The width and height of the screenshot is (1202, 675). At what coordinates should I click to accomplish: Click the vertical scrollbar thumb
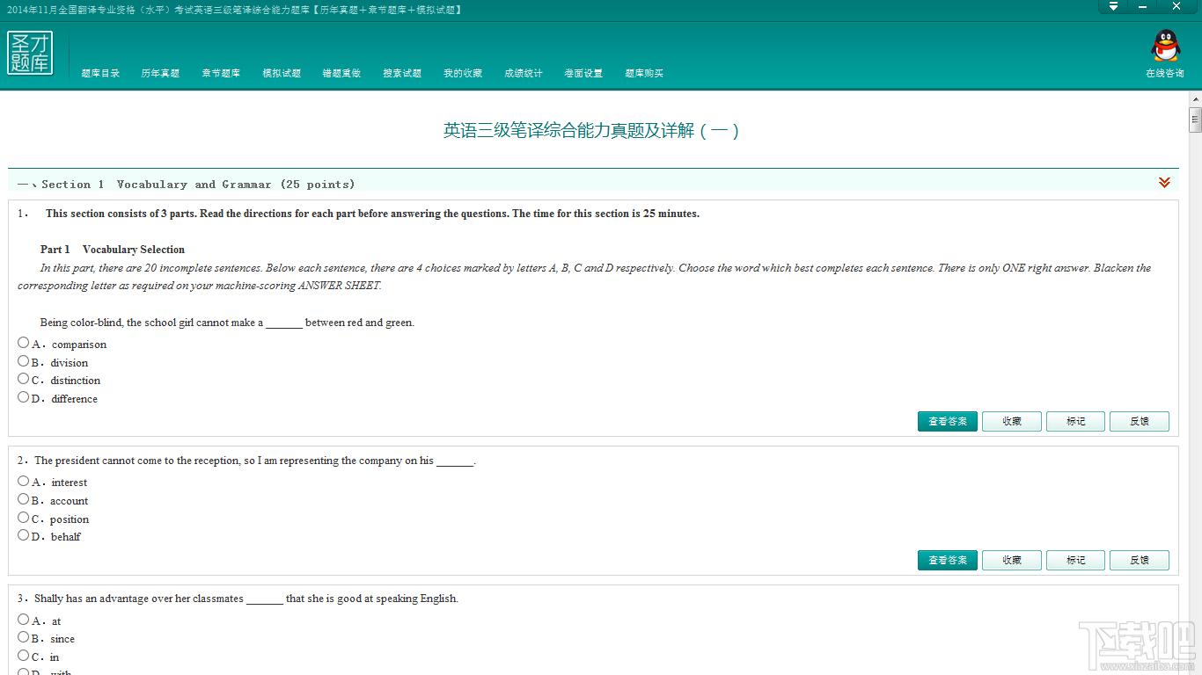tap(1195, 120)
